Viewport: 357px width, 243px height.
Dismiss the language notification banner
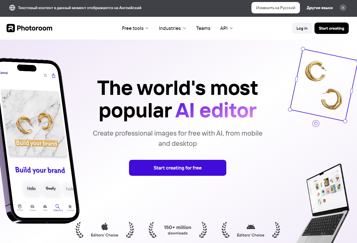click(343, 8)
